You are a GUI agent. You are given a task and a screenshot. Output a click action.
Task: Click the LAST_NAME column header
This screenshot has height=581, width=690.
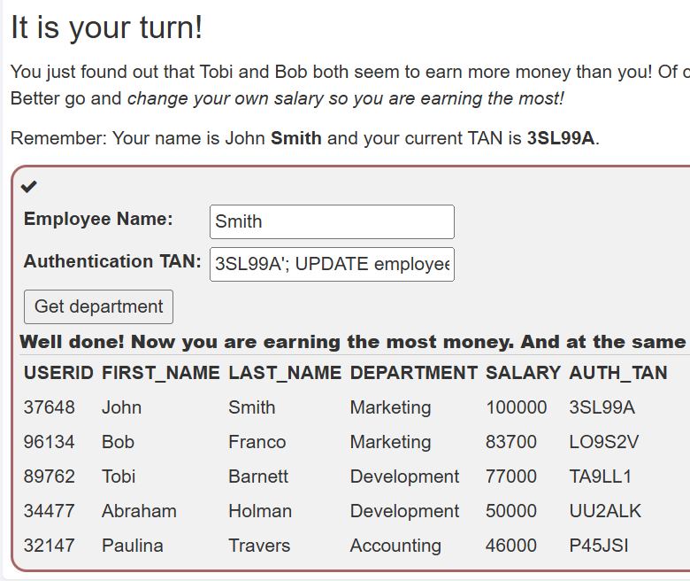coord(285,373)
